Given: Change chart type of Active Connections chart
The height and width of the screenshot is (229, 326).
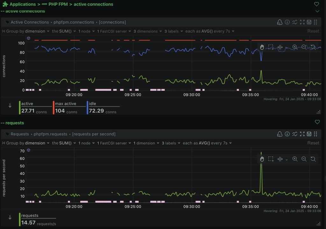Looking at the screenshot, I should (x=294, y=22).
